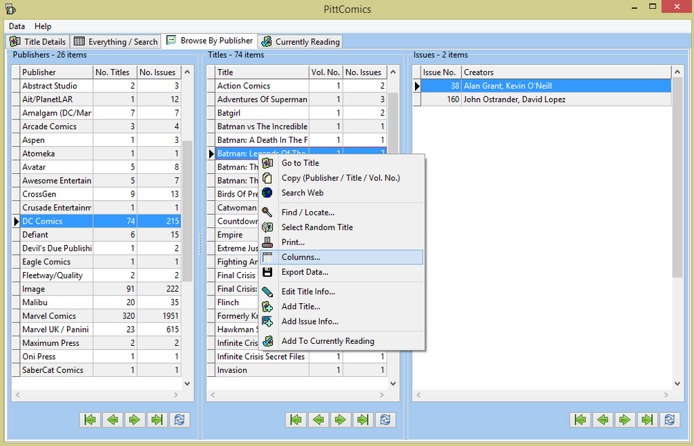The width and height of the screenshot is (694, 446).
Task: Sort by Issue No. column header
Action: (441, 72)
